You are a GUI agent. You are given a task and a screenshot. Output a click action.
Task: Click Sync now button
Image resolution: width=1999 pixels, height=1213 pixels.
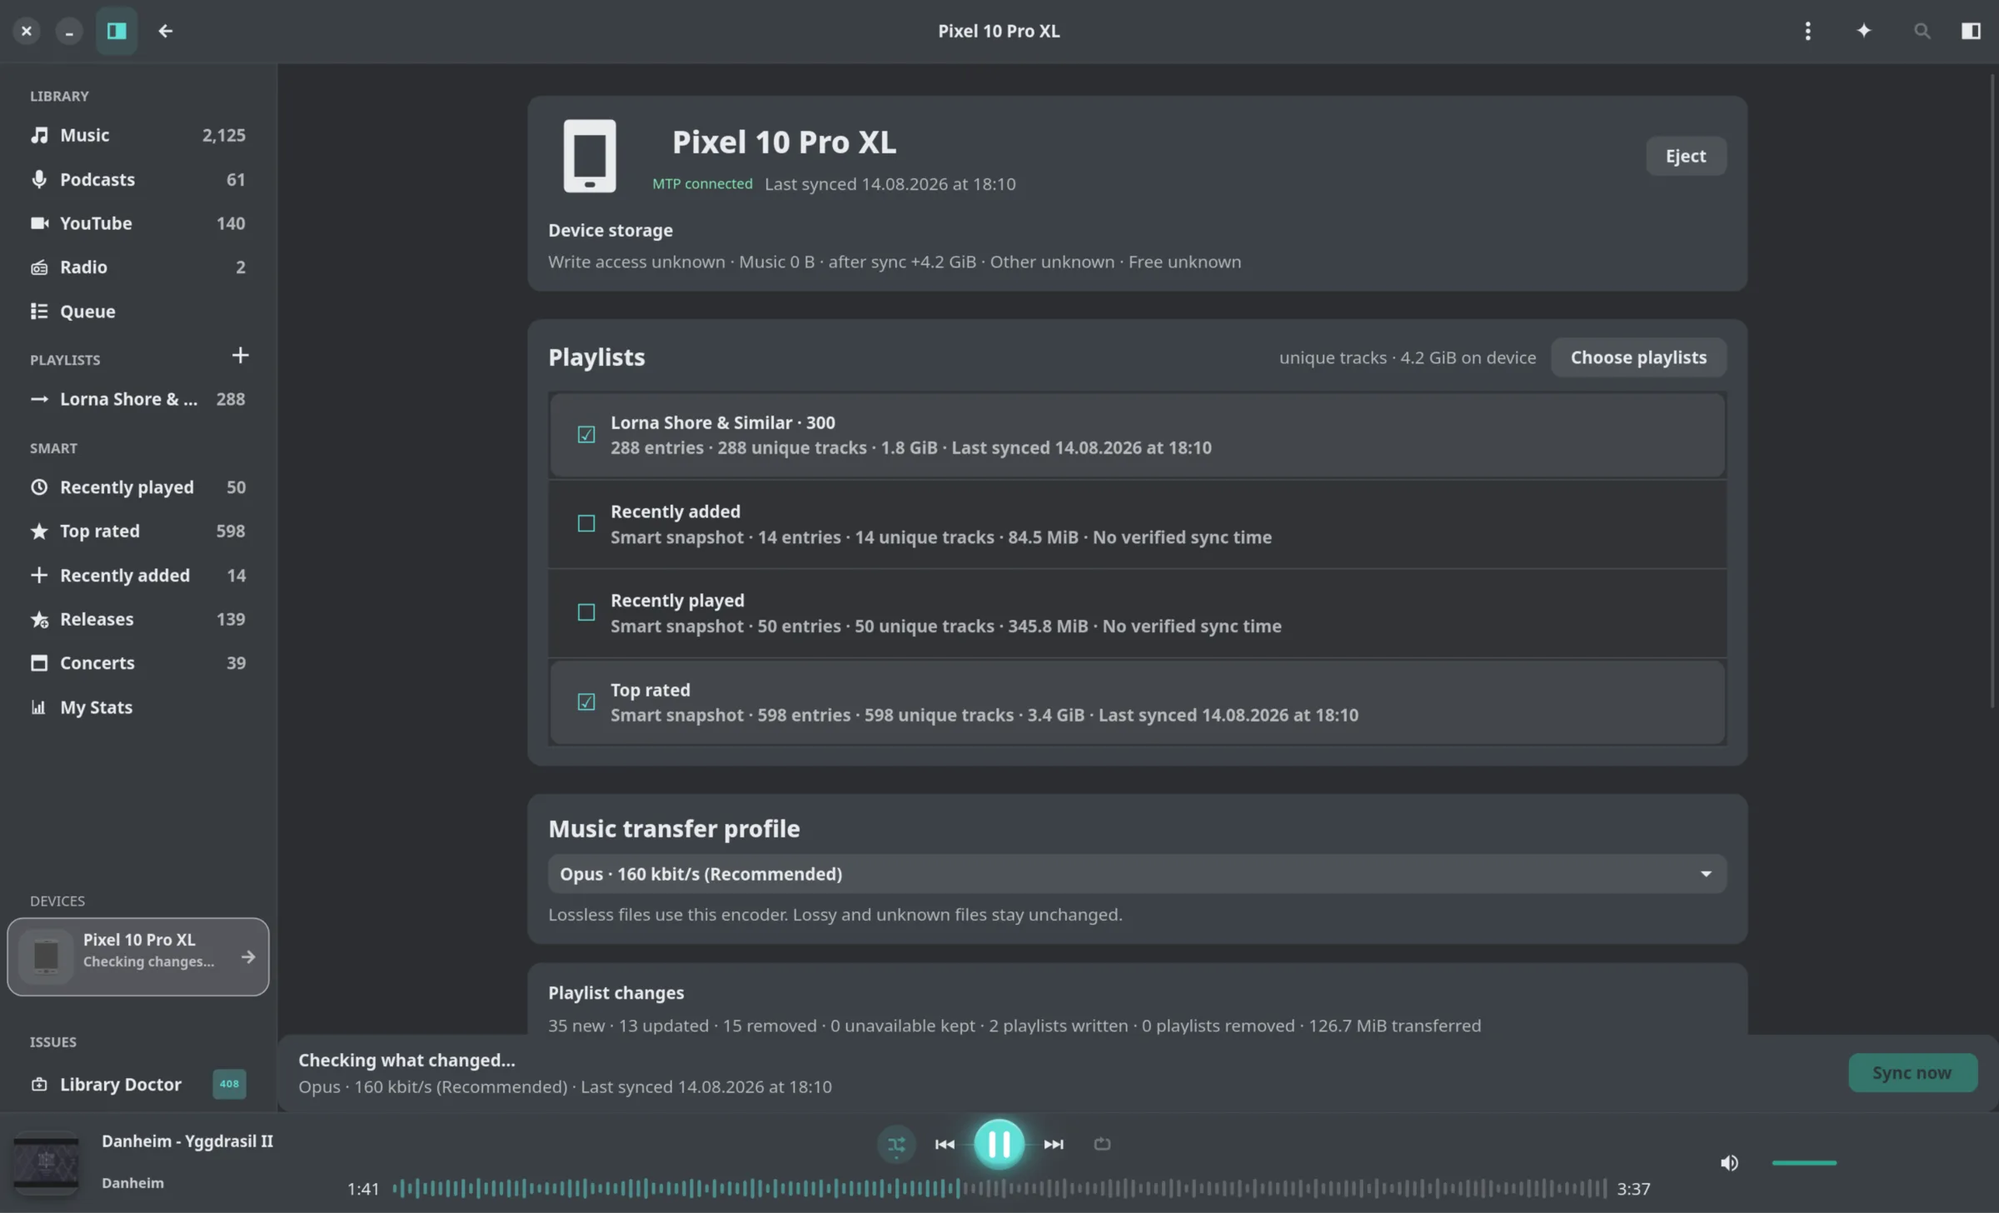click(x=1912, y=1073)
